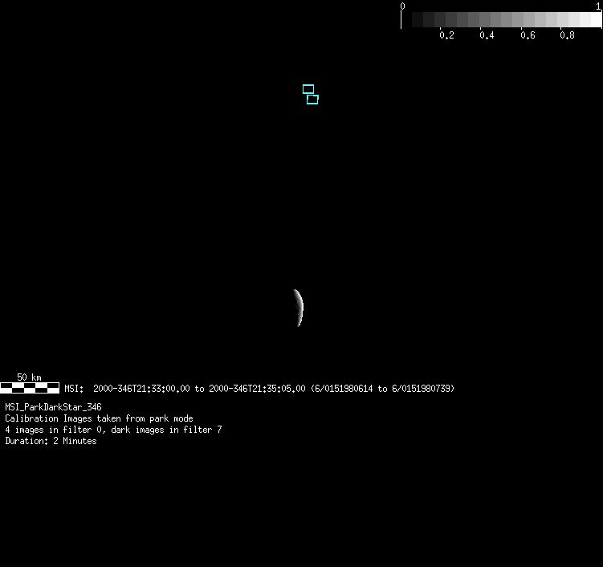This screenshot has height=567, width=603.
Task: Click the 0.6 label on the colorbar
Action: pyautogui.click(x=528, y=35)
